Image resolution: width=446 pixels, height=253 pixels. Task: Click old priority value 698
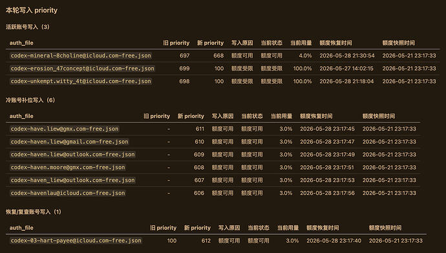185,81
